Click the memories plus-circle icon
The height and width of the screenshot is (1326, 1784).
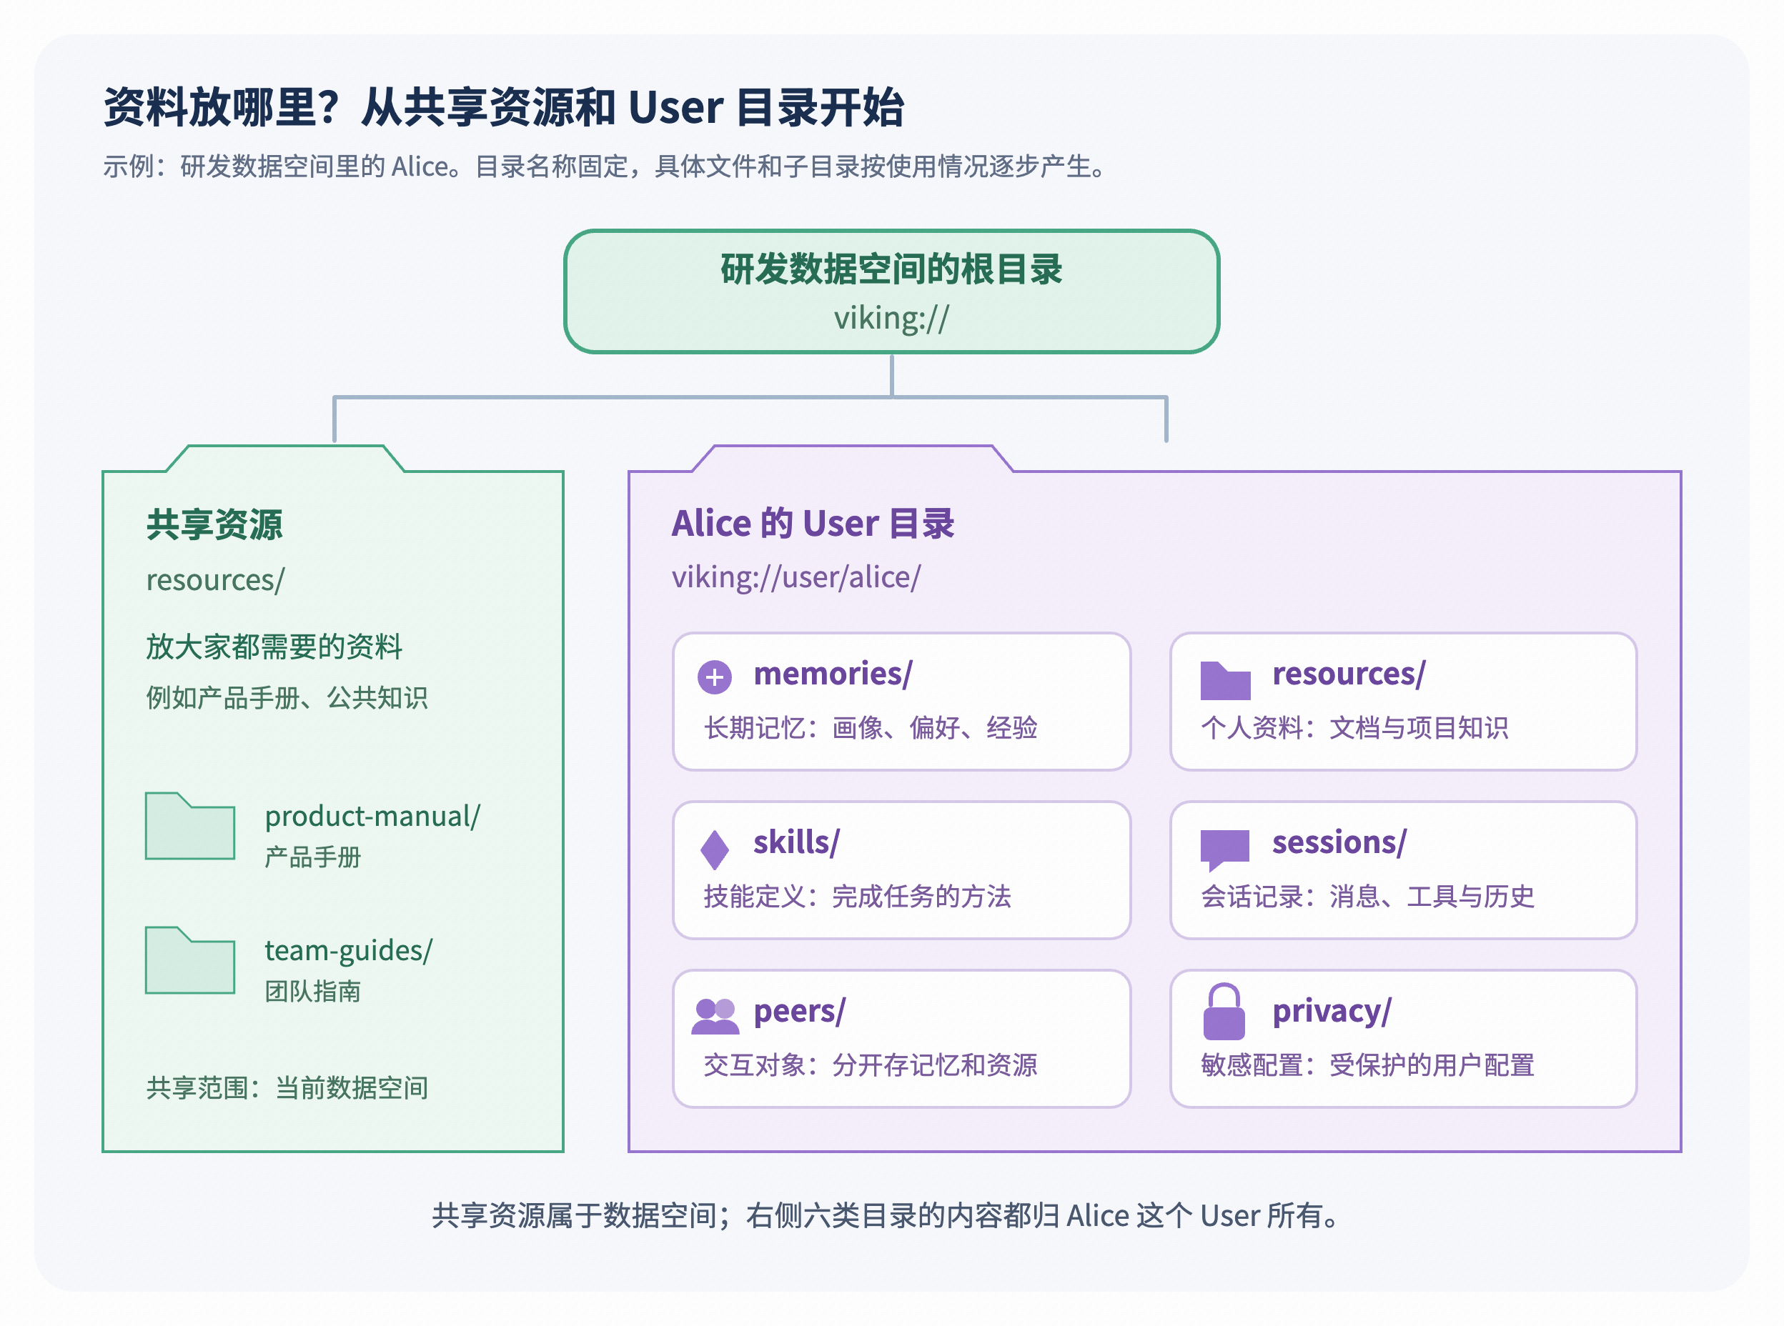tap(714, 677)
